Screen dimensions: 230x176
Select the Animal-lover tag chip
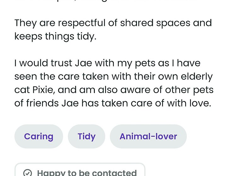(148, 136)
